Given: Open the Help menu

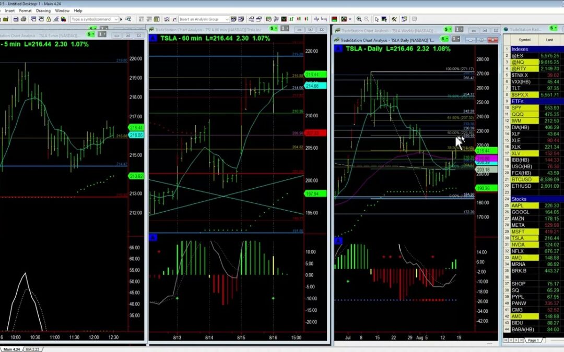Looking at the screenshot, I should 78,11.
